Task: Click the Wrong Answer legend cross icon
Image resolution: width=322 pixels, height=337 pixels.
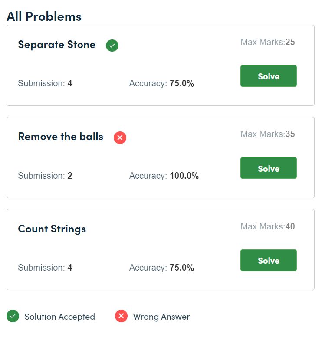Action: pos(121,316)
